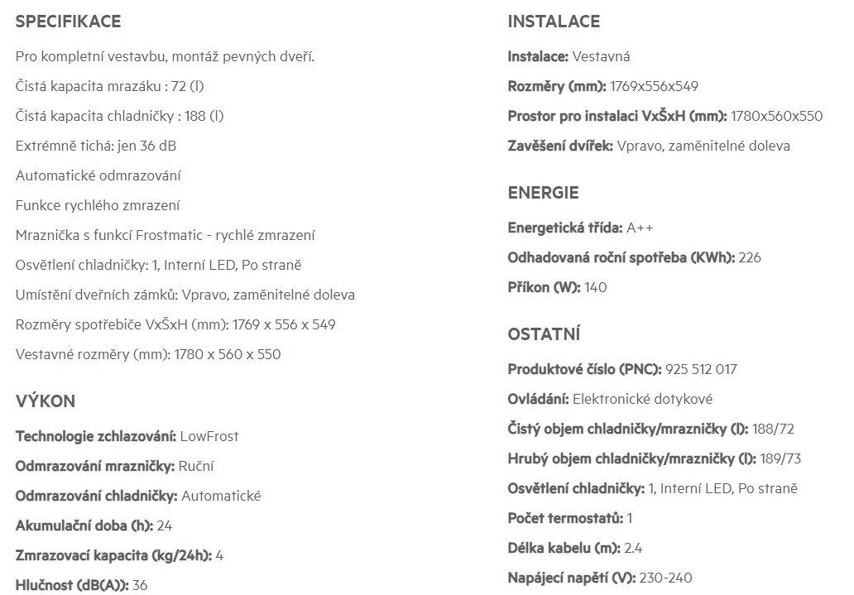Click the 'Příkon (W): 140' line
854x595 pixels.
point(557,288)
